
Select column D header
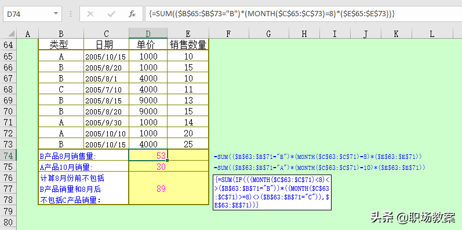point(148,34)
